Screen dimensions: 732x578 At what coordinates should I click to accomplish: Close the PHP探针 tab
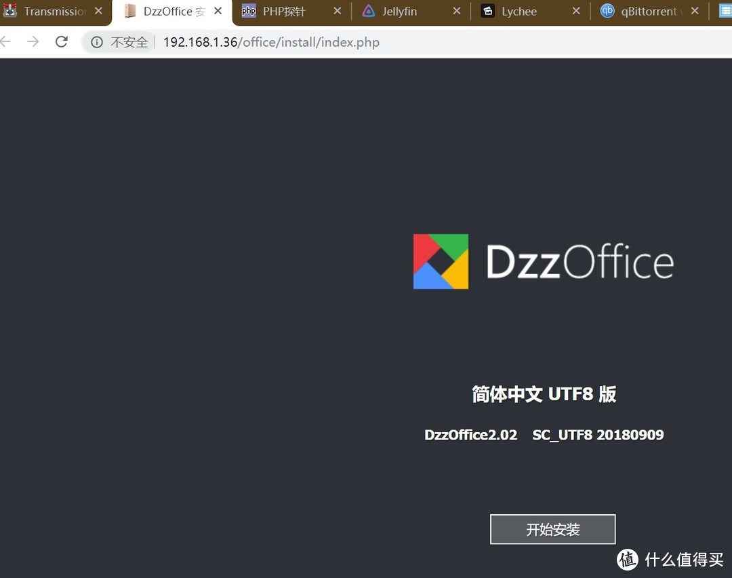pyautogui.click(x=338, y=11)
